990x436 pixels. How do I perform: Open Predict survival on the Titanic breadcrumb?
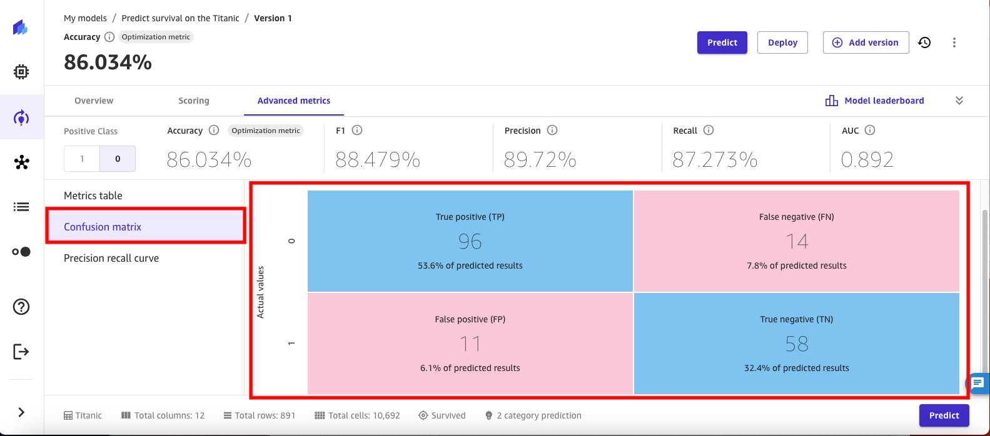(x=180, y=18)
